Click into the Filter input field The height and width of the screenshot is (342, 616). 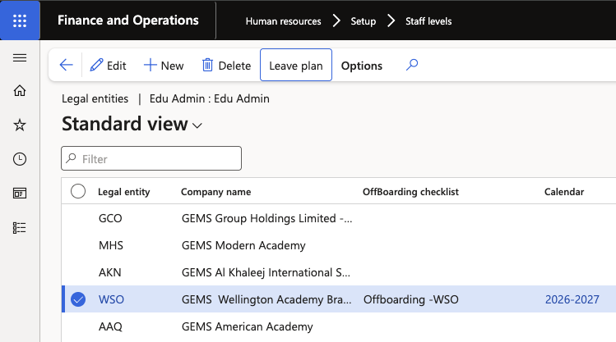151,158
